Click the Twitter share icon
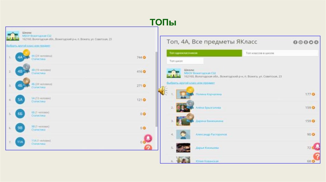 pyautogui.click(x=311, y=42)
